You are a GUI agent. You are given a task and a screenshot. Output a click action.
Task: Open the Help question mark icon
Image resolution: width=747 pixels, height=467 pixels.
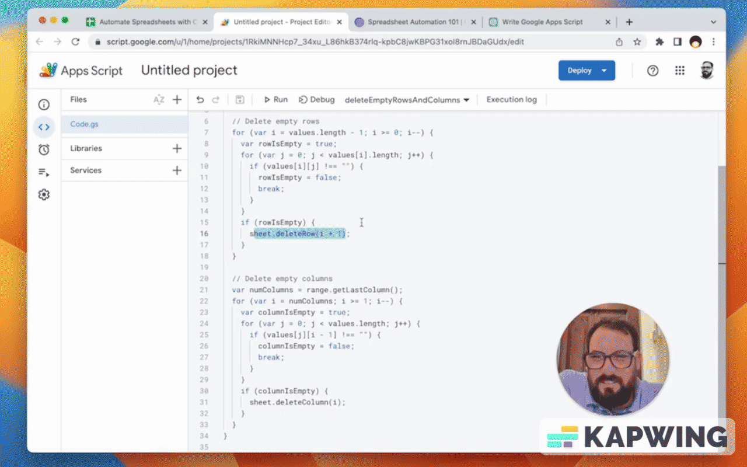653,71
